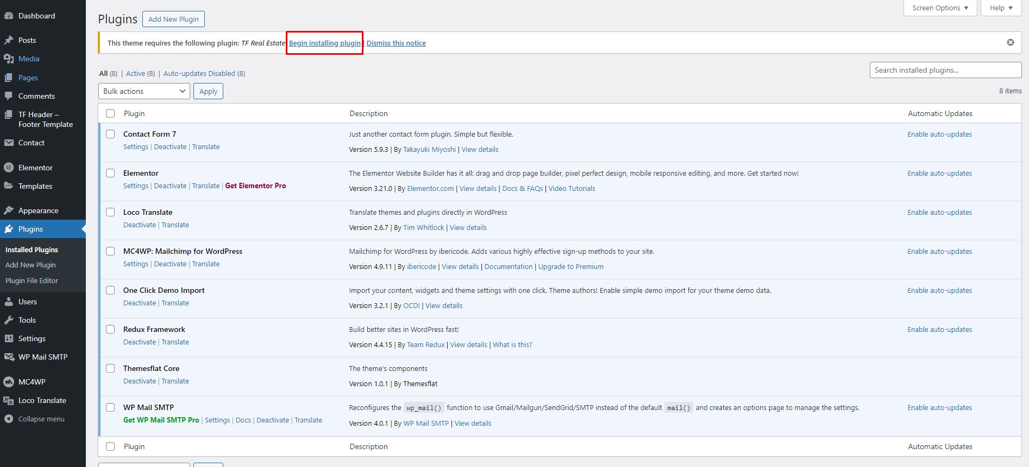This screenshot has width=1029, height=467.
Task: Click in the Search installed plugins field
Action: [x=945, y=70]
